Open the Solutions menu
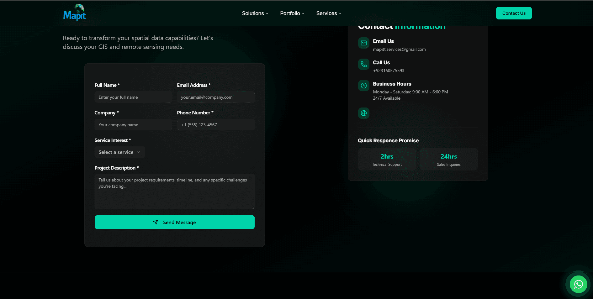 (253, 13)
